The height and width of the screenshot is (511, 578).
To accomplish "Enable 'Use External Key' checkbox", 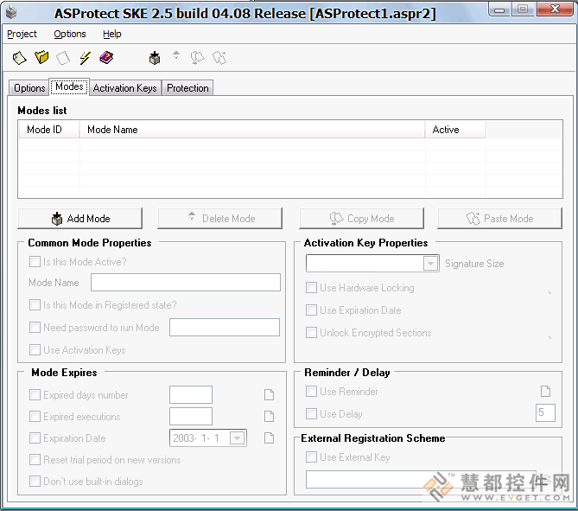I will pyautogui.click(x=312, y=457).
